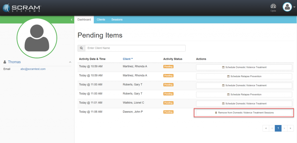Schedule Domestic Violence Treatment for Martinez, Rhonda A
The height and width of the screenshot is (143, 297).
click(x=244, y=67)
